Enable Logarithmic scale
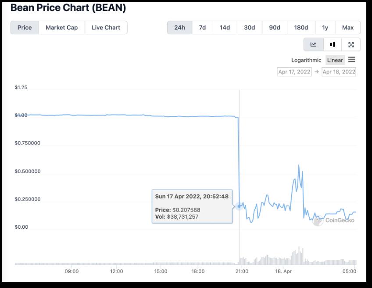The height and width of the screenshot is (288, 372). click(x=306, y=60)
